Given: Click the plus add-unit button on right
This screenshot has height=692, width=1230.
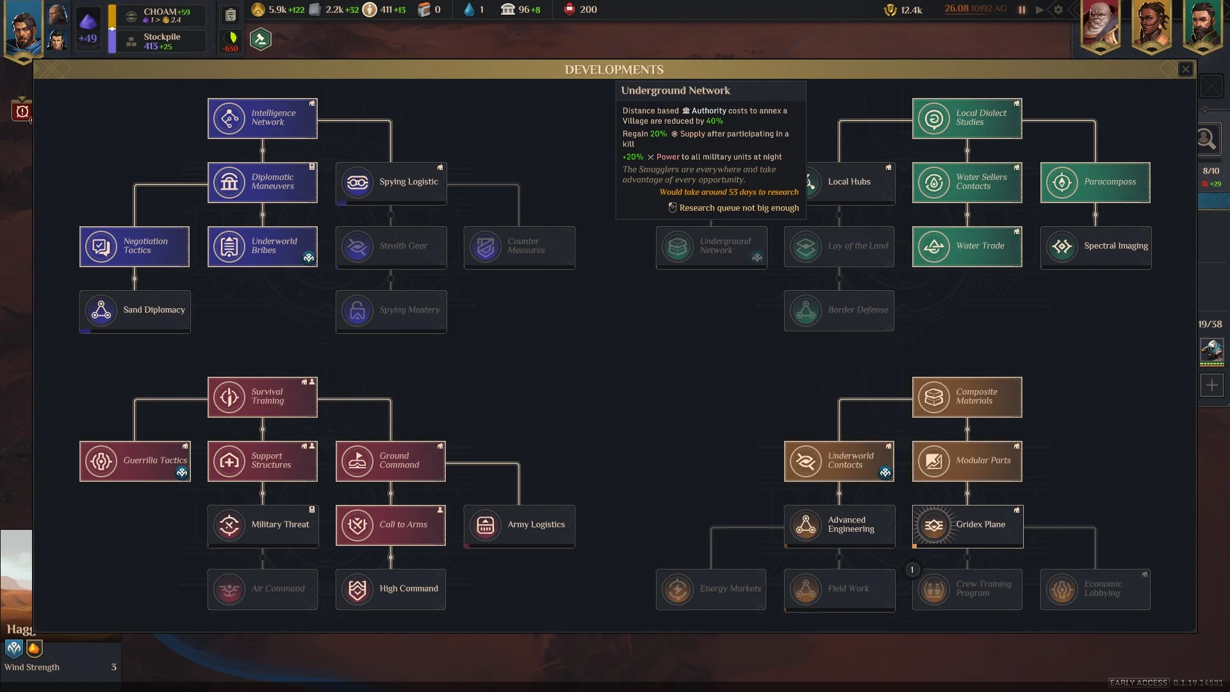Looking at the screenshot, I should pyautogui.click(x=1211, y=385).
